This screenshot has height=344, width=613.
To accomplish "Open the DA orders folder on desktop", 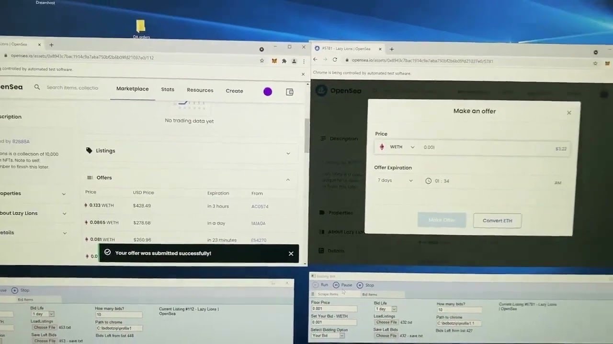I will 141,29.
